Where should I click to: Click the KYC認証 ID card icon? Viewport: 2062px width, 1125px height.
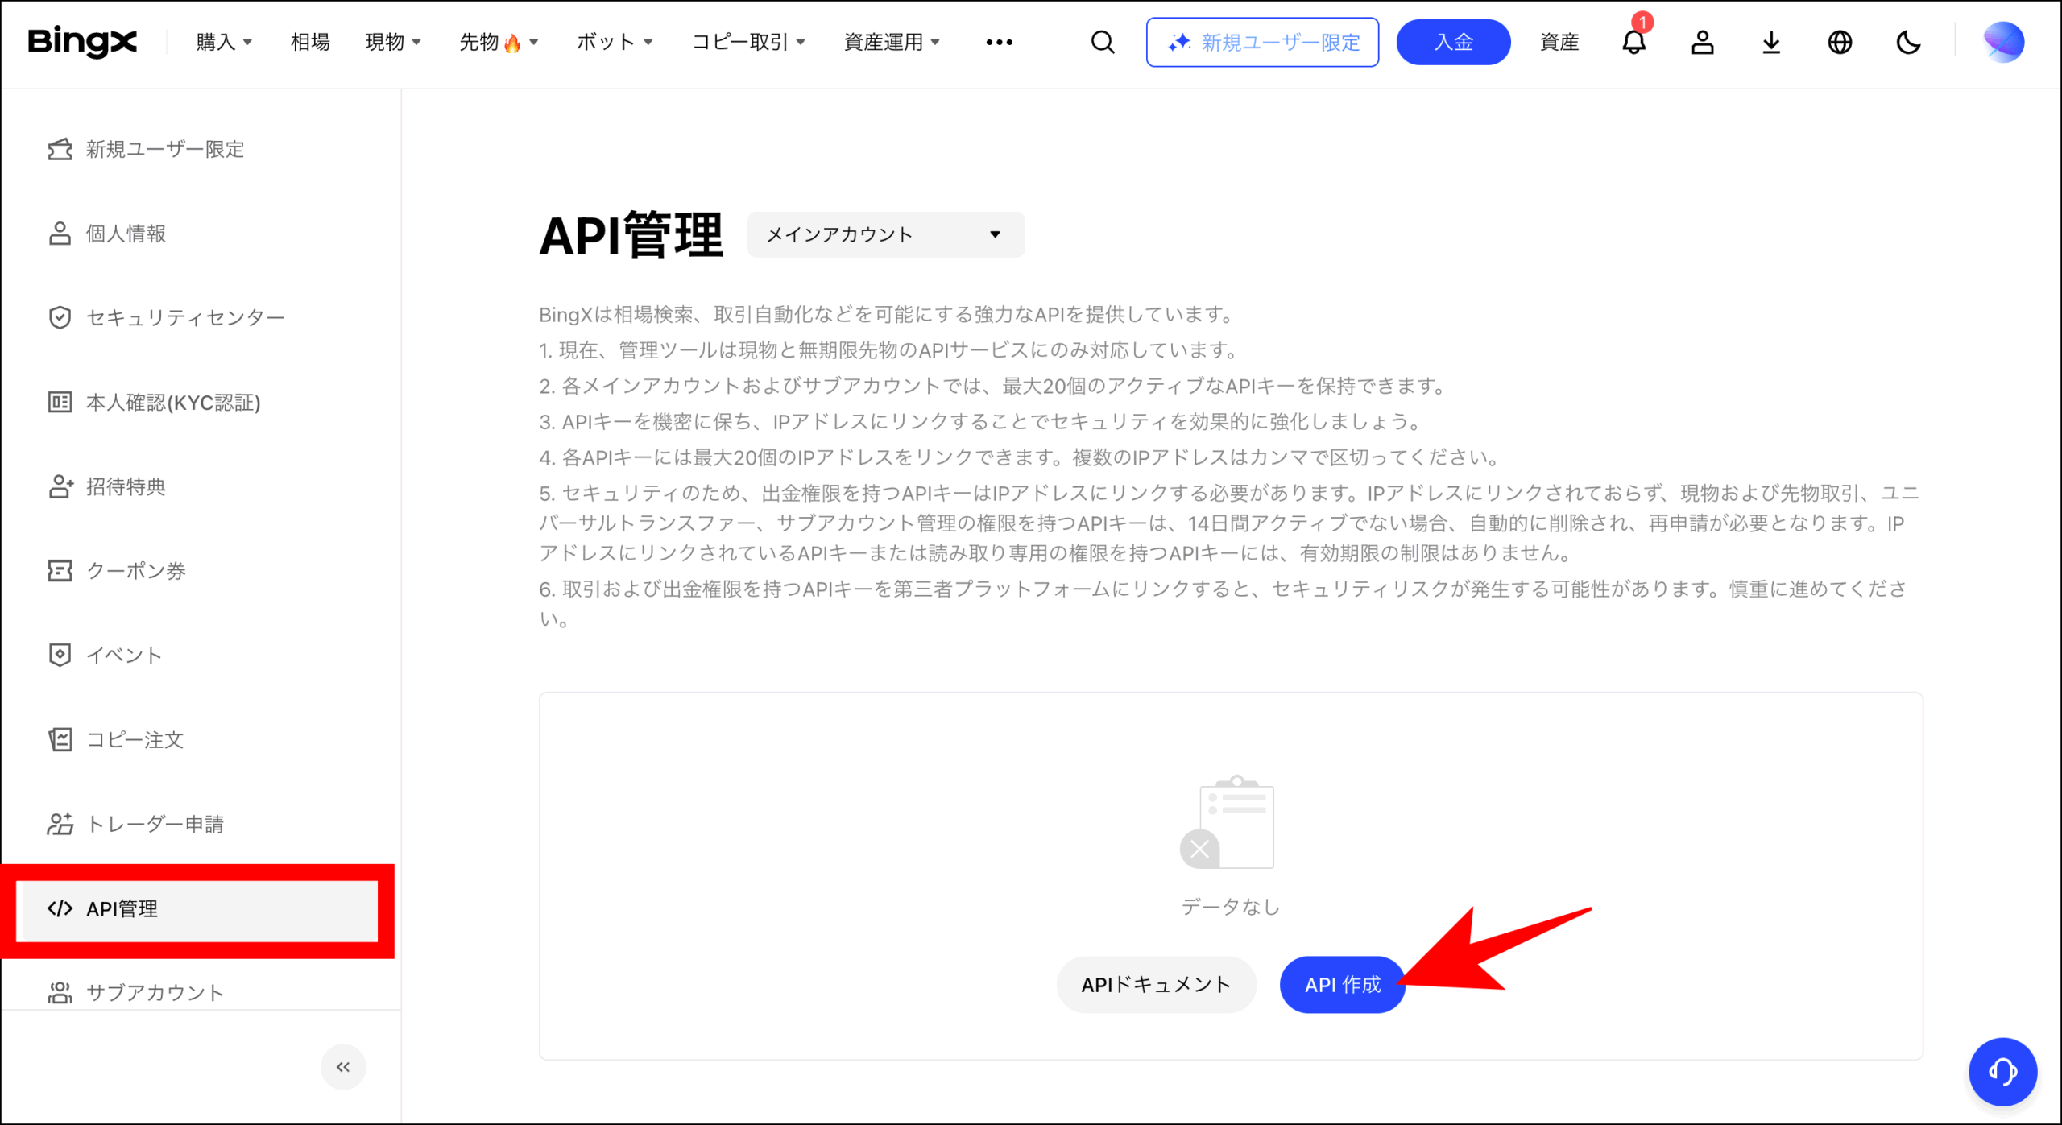[x=60, y=402]
